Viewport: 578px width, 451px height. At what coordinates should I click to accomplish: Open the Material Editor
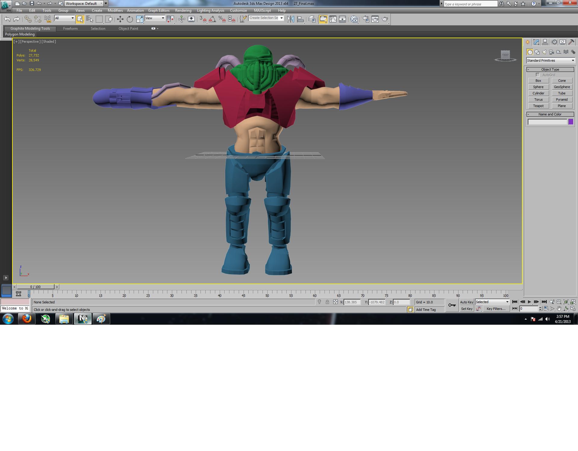coord(354,19)
